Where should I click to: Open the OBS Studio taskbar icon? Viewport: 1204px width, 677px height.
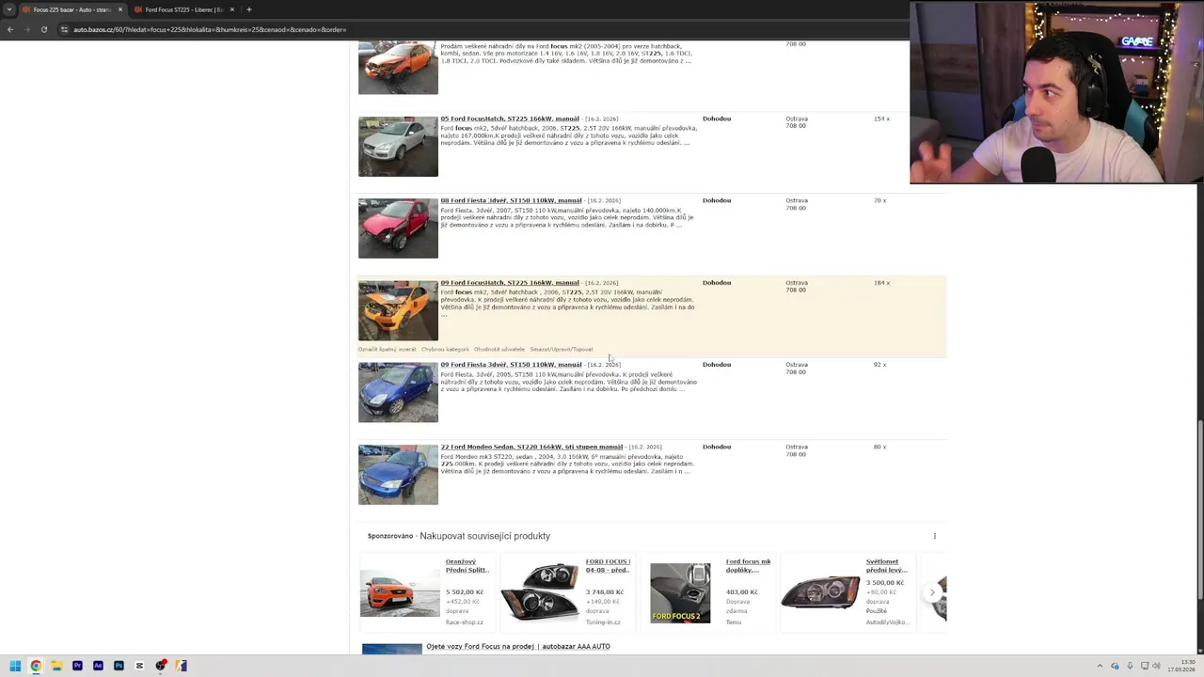point(161,666)
